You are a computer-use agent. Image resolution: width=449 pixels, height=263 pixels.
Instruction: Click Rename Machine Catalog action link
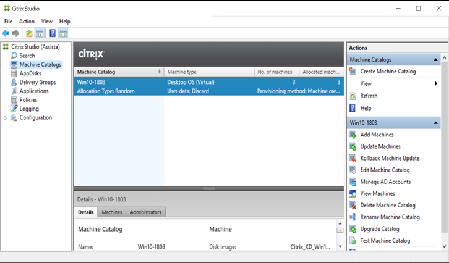coord(390,217)
